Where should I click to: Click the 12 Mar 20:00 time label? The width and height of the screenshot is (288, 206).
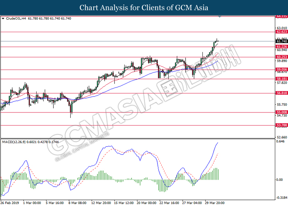click(x=101, y=203)
